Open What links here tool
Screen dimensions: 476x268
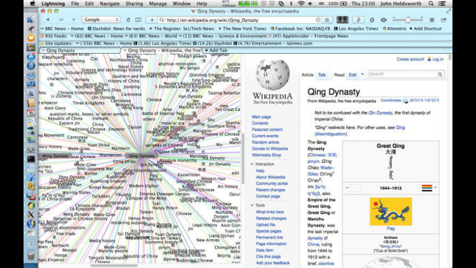pos(270,212)
